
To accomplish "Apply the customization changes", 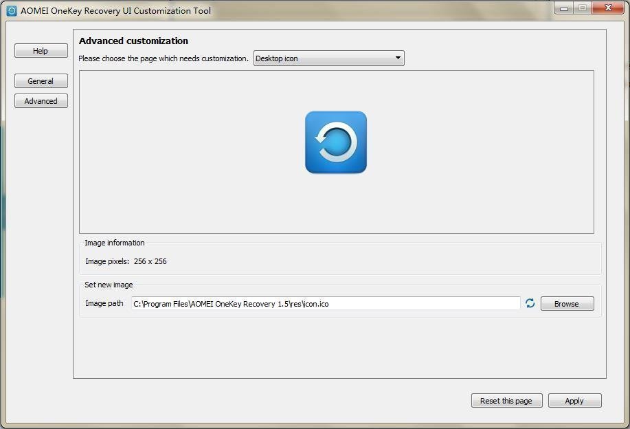I will click(x=574, y=400).
